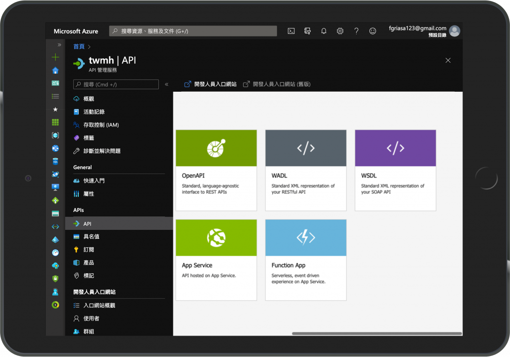The width and height of the screenshot is (510, 357).
Task: Open the directory and subscription filter icon
Action: [x=307, y=31]
